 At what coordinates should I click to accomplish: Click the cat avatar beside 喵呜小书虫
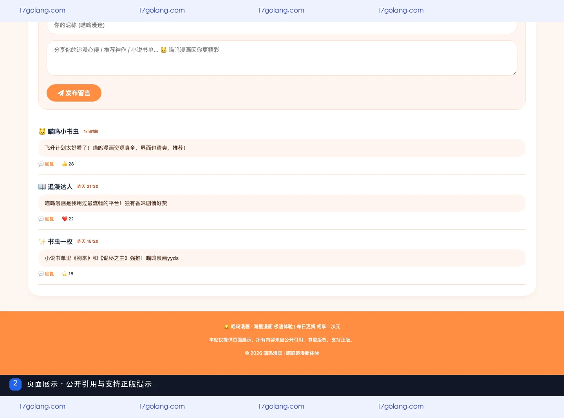42,131
